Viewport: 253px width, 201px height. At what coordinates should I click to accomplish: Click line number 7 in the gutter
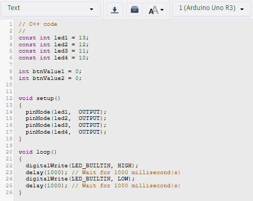point(11,65)
